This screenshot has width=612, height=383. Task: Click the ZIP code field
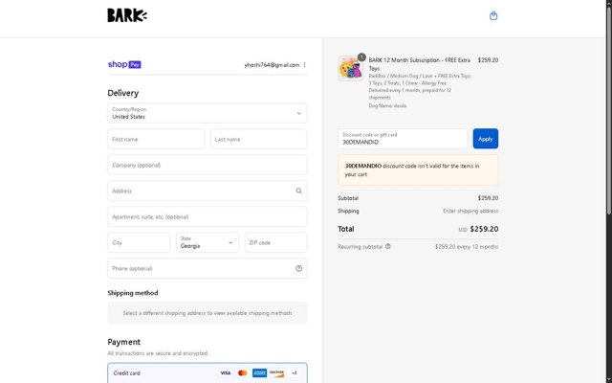(276, 242)
